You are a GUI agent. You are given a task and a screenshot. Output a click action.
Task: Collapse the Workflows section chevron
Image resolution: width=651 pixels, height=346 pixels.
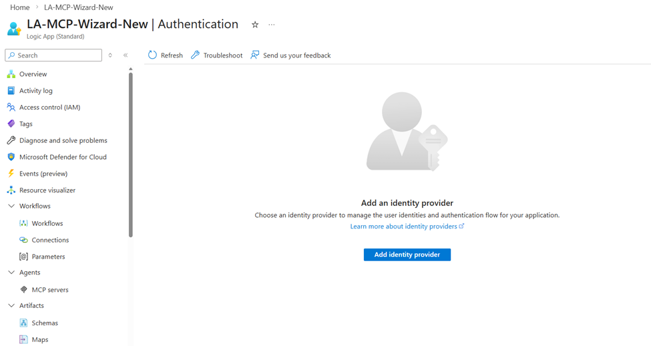click(x=11, y=206)
